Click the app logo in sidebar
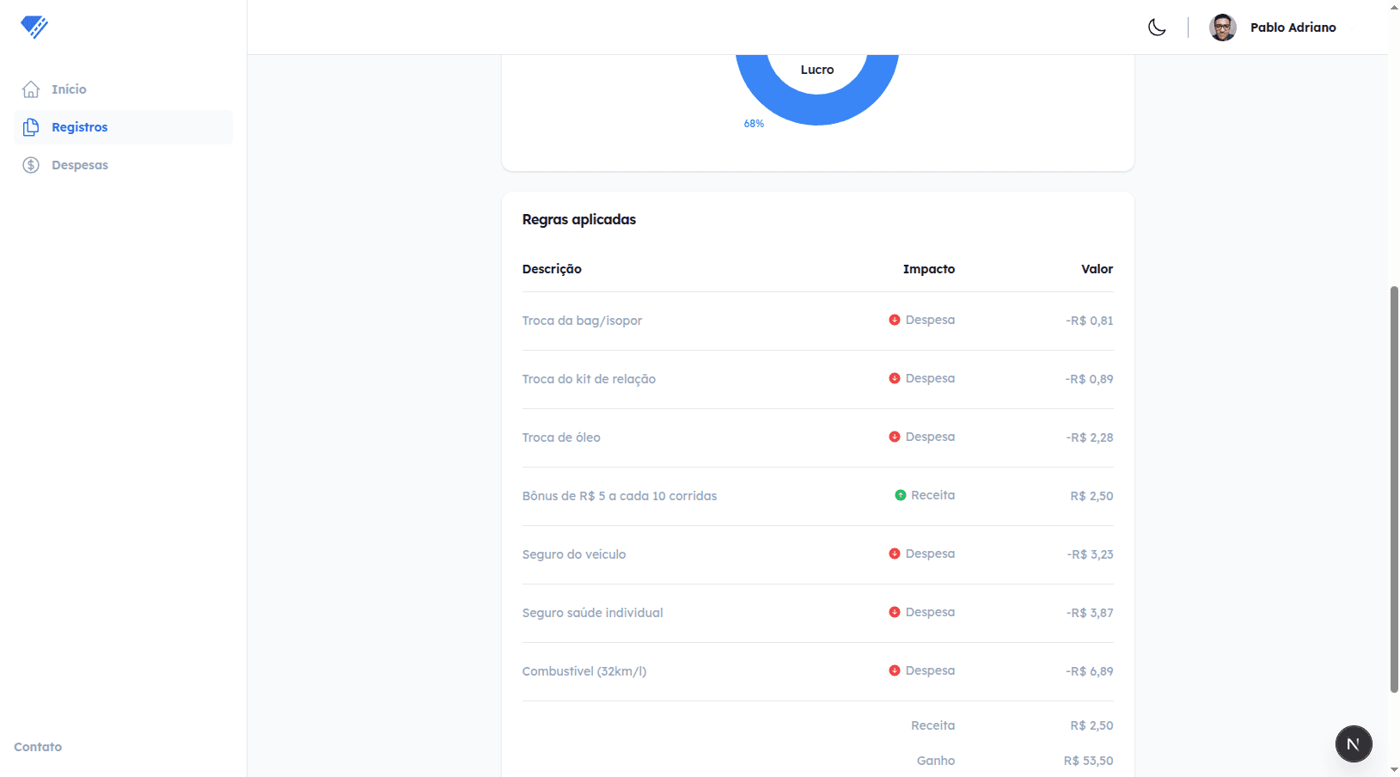1400x777 pixels. 34,28
